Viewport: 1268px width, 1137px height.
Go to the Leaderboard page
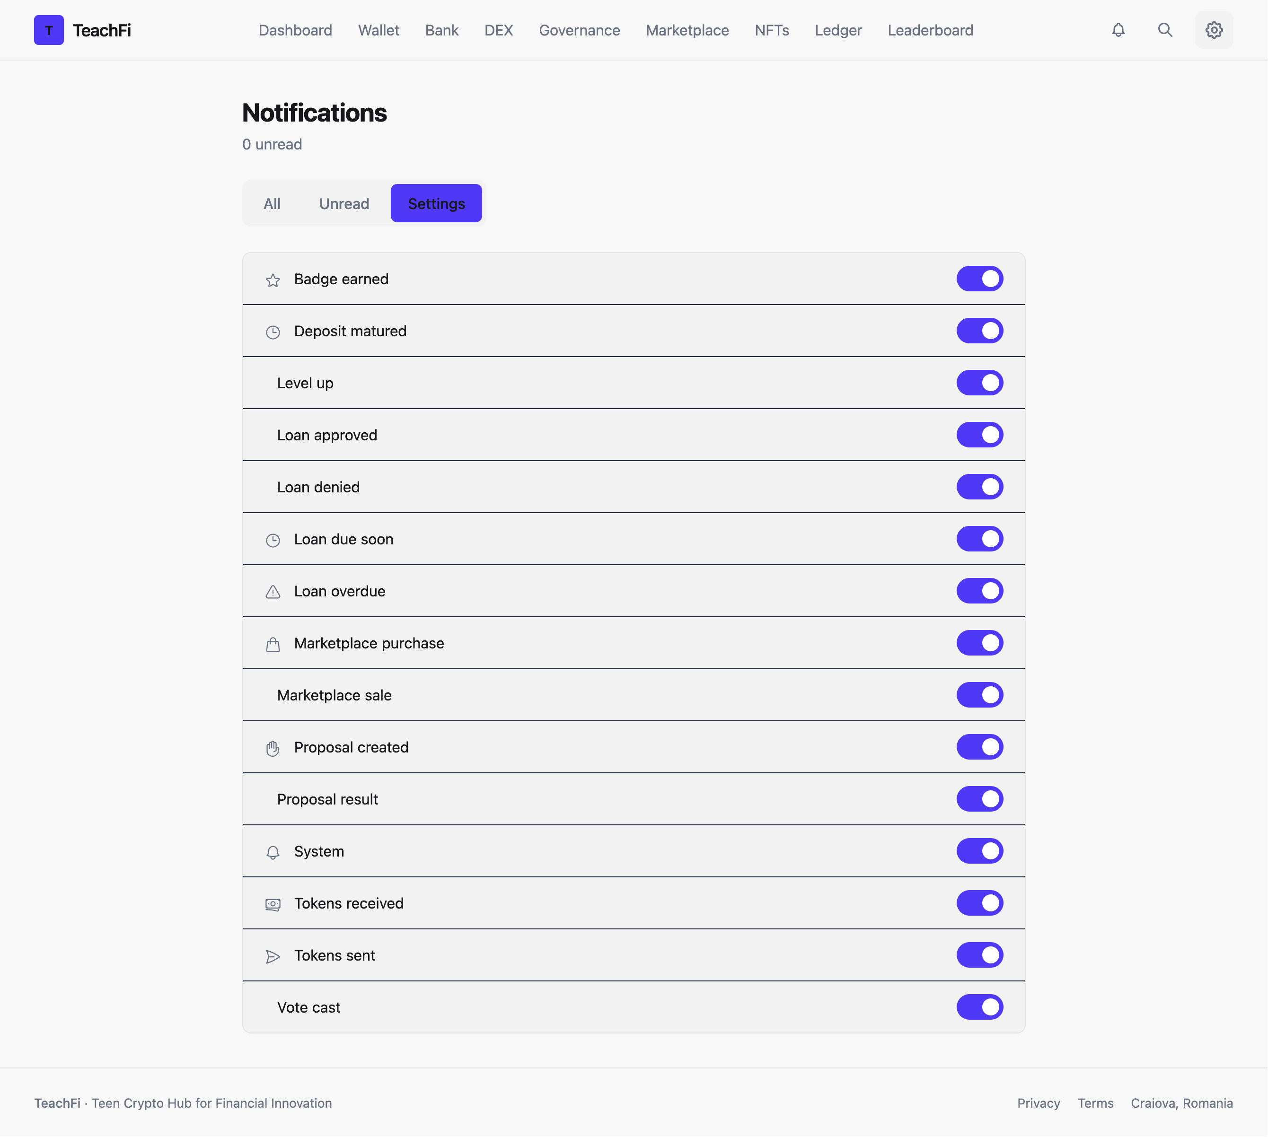click(x=930, y=30)
